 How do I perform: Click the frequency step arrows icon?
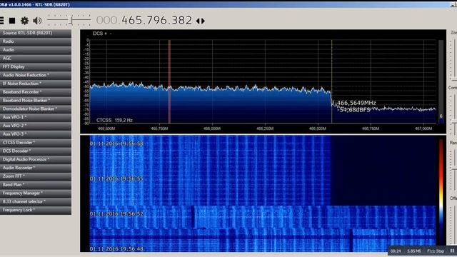pos(200,21)
